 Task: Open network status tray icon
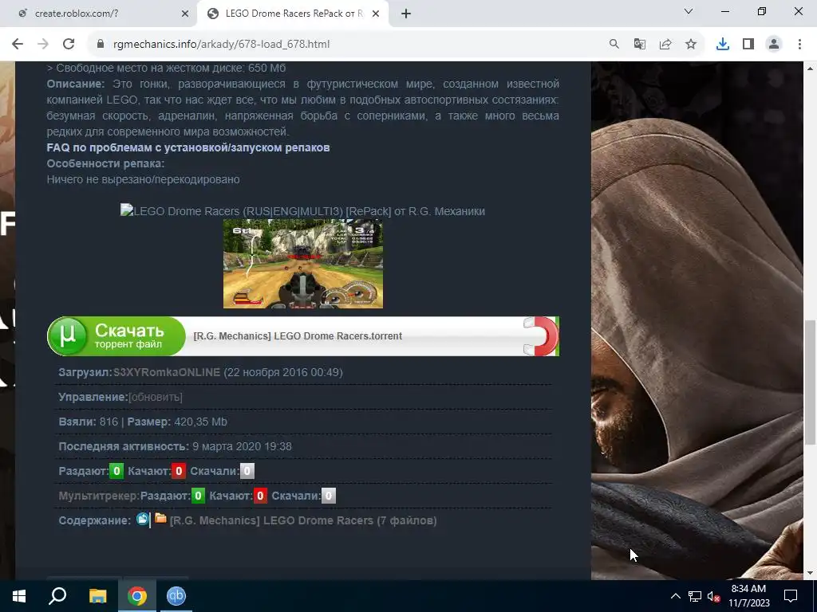(695, 596)
